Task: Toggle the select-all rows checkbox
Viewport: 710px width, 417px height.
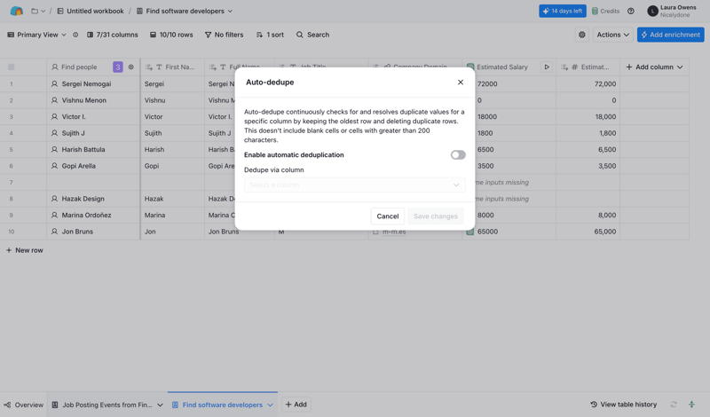Action: tap(12, 67)
